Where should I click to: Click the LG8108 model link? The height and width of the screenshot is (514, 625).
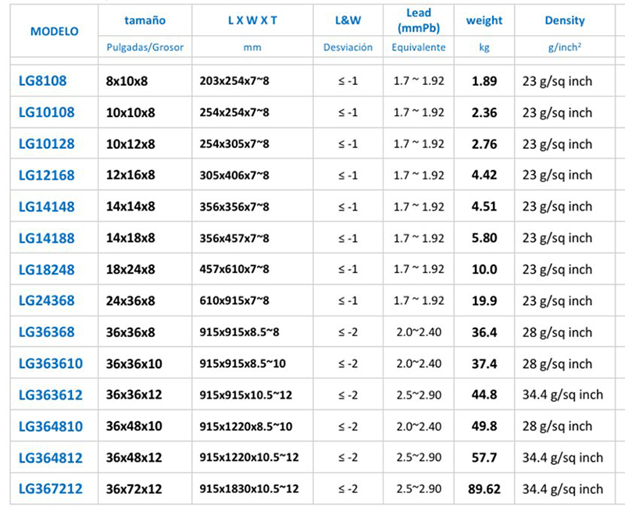(x=42, y=81)
